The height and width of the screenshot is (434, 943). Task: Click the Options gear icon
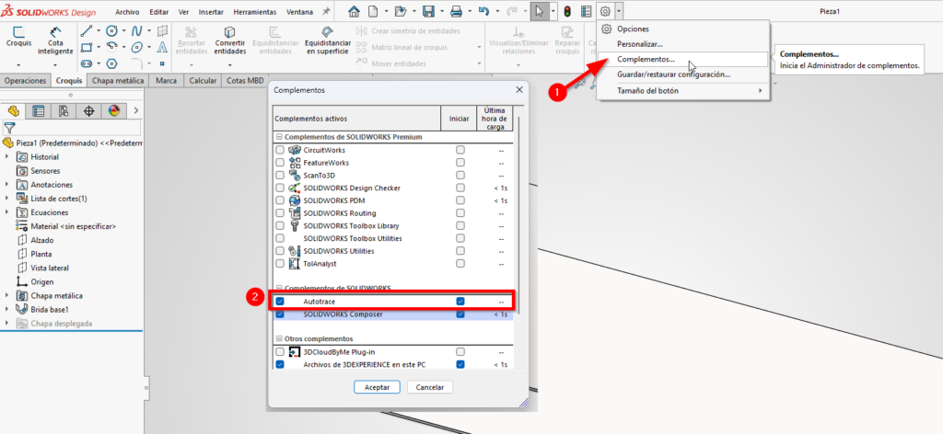(606, 11)
